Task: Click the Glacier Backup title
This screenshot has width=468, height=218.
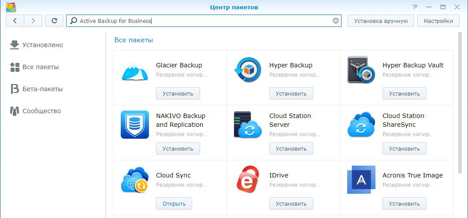Action: click(x=179, y=65)
